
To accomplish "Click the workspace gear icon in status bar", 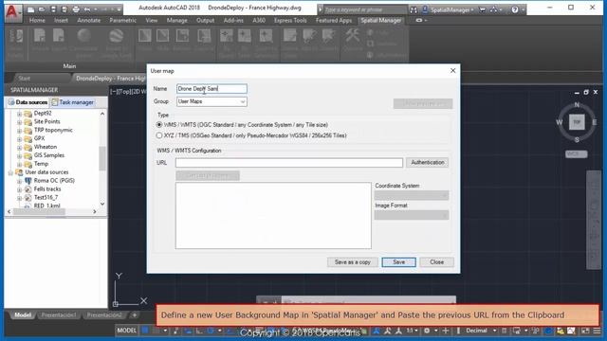I will [427, 331].
